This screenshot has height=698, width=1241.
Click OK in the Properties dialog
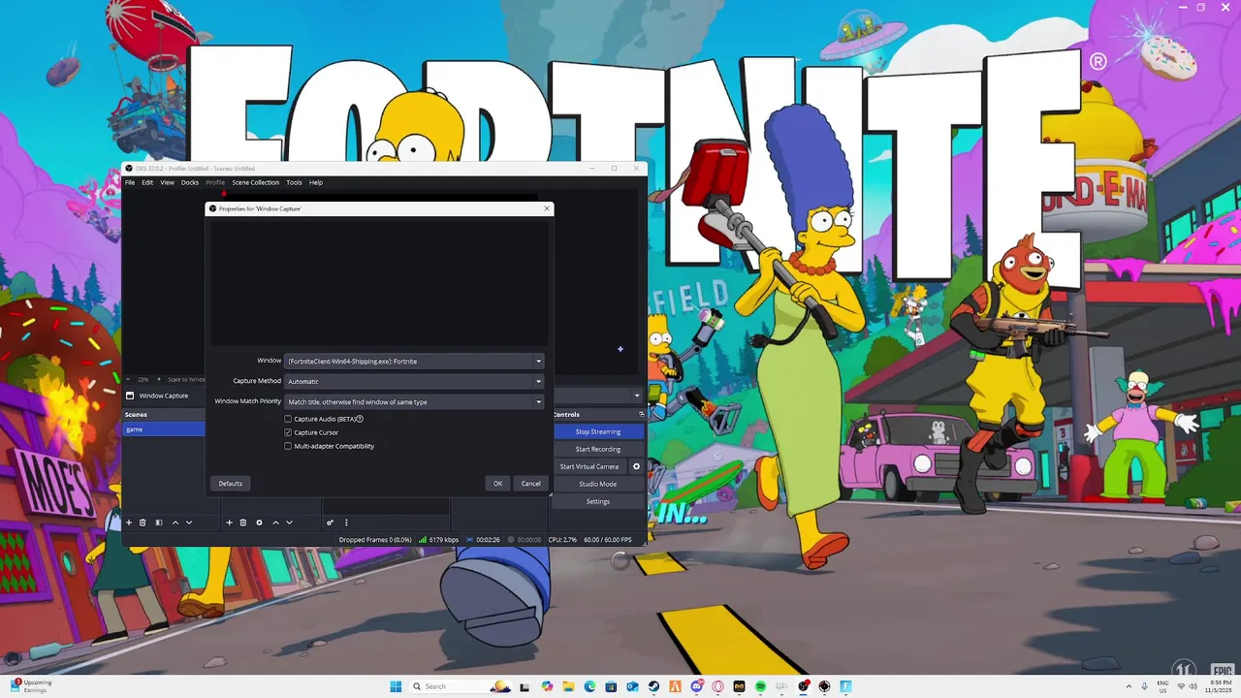point(497,483)
